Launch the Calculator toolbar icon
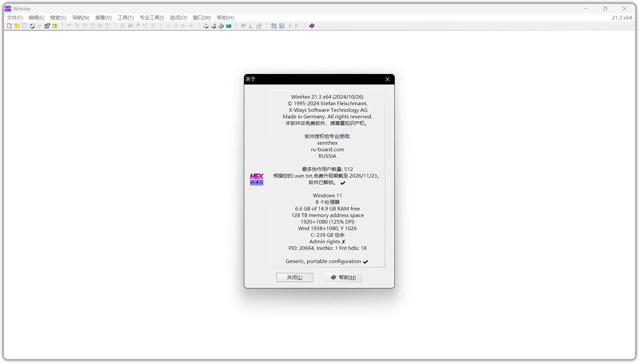 click(228, 26)
